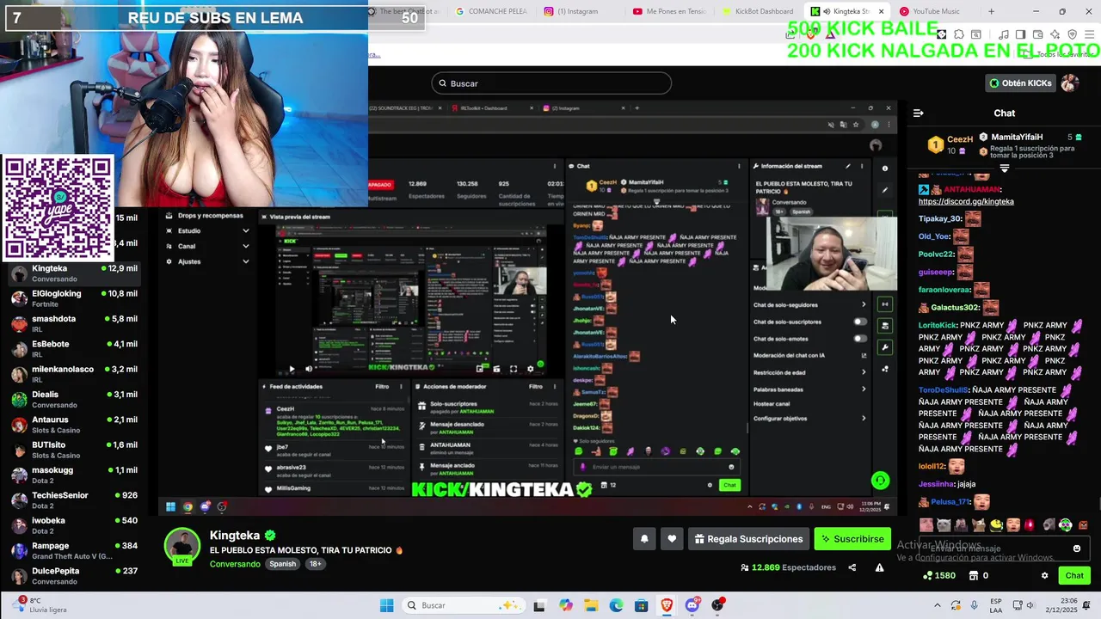Click the report warning triangle icon
This screenshot has width=1101, height=619.
(x=879, y=567)
